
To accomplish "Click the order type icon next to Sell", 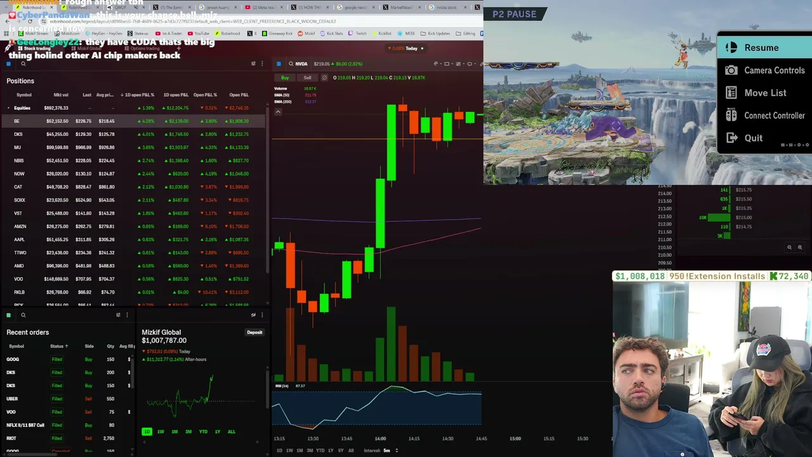I will [x=324, y=78].
